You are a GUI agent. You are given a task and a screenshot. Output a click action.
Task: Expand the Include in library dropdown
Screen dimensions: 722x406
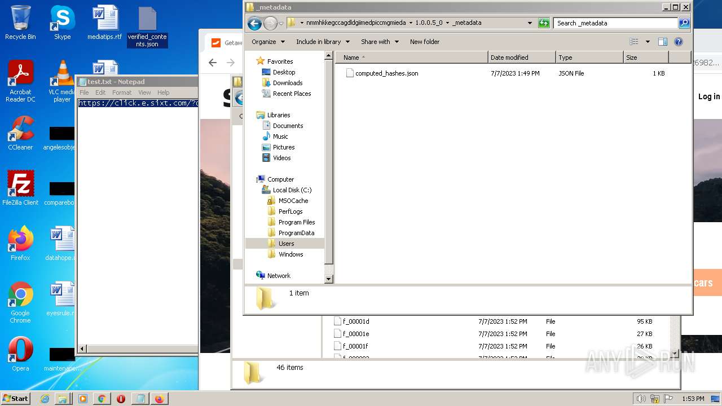click(x=323, y=42)
